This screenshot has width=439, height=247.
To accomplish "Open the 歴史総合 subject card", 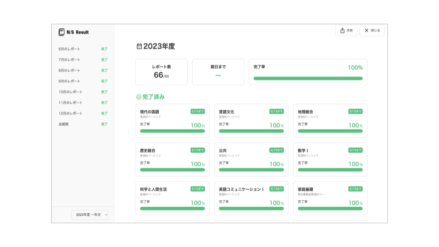I will click(x=172, y=160).
